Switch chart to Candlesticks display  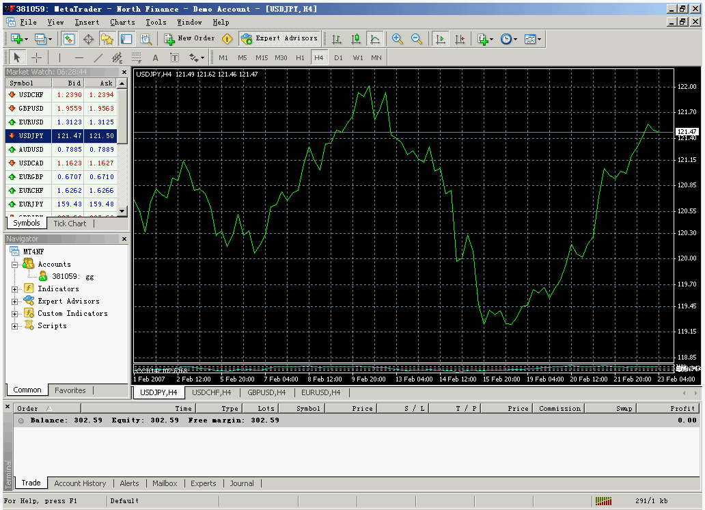[356, 39]
